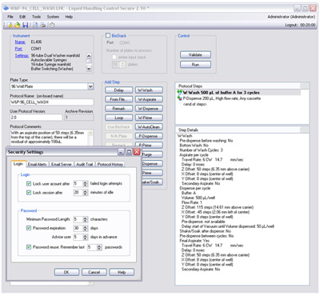
Task: Click the application icon in the title bar
Action: click(x=6, y=8)
